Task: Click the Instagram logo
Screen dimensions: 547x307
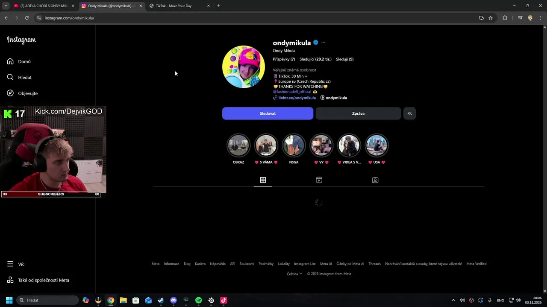Action: pyautogui.click(x=21, y=40)
